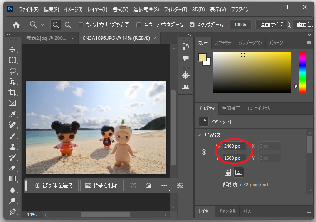
Task: Click the 被写体を選択 button
Action: pyautogui.click(x=54, y=185)
